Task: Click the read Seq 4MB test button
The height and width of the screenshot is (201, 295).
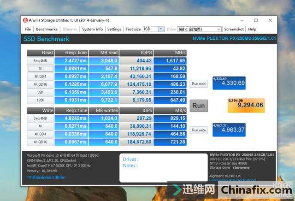Action: [x=40, y=61]
